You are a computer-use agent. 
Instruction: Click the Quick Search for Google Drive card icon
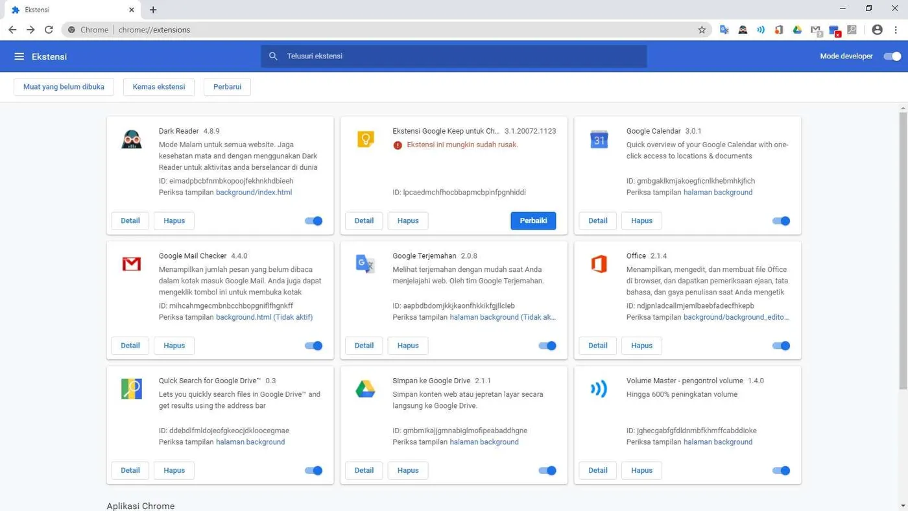(x=132, y=388)
